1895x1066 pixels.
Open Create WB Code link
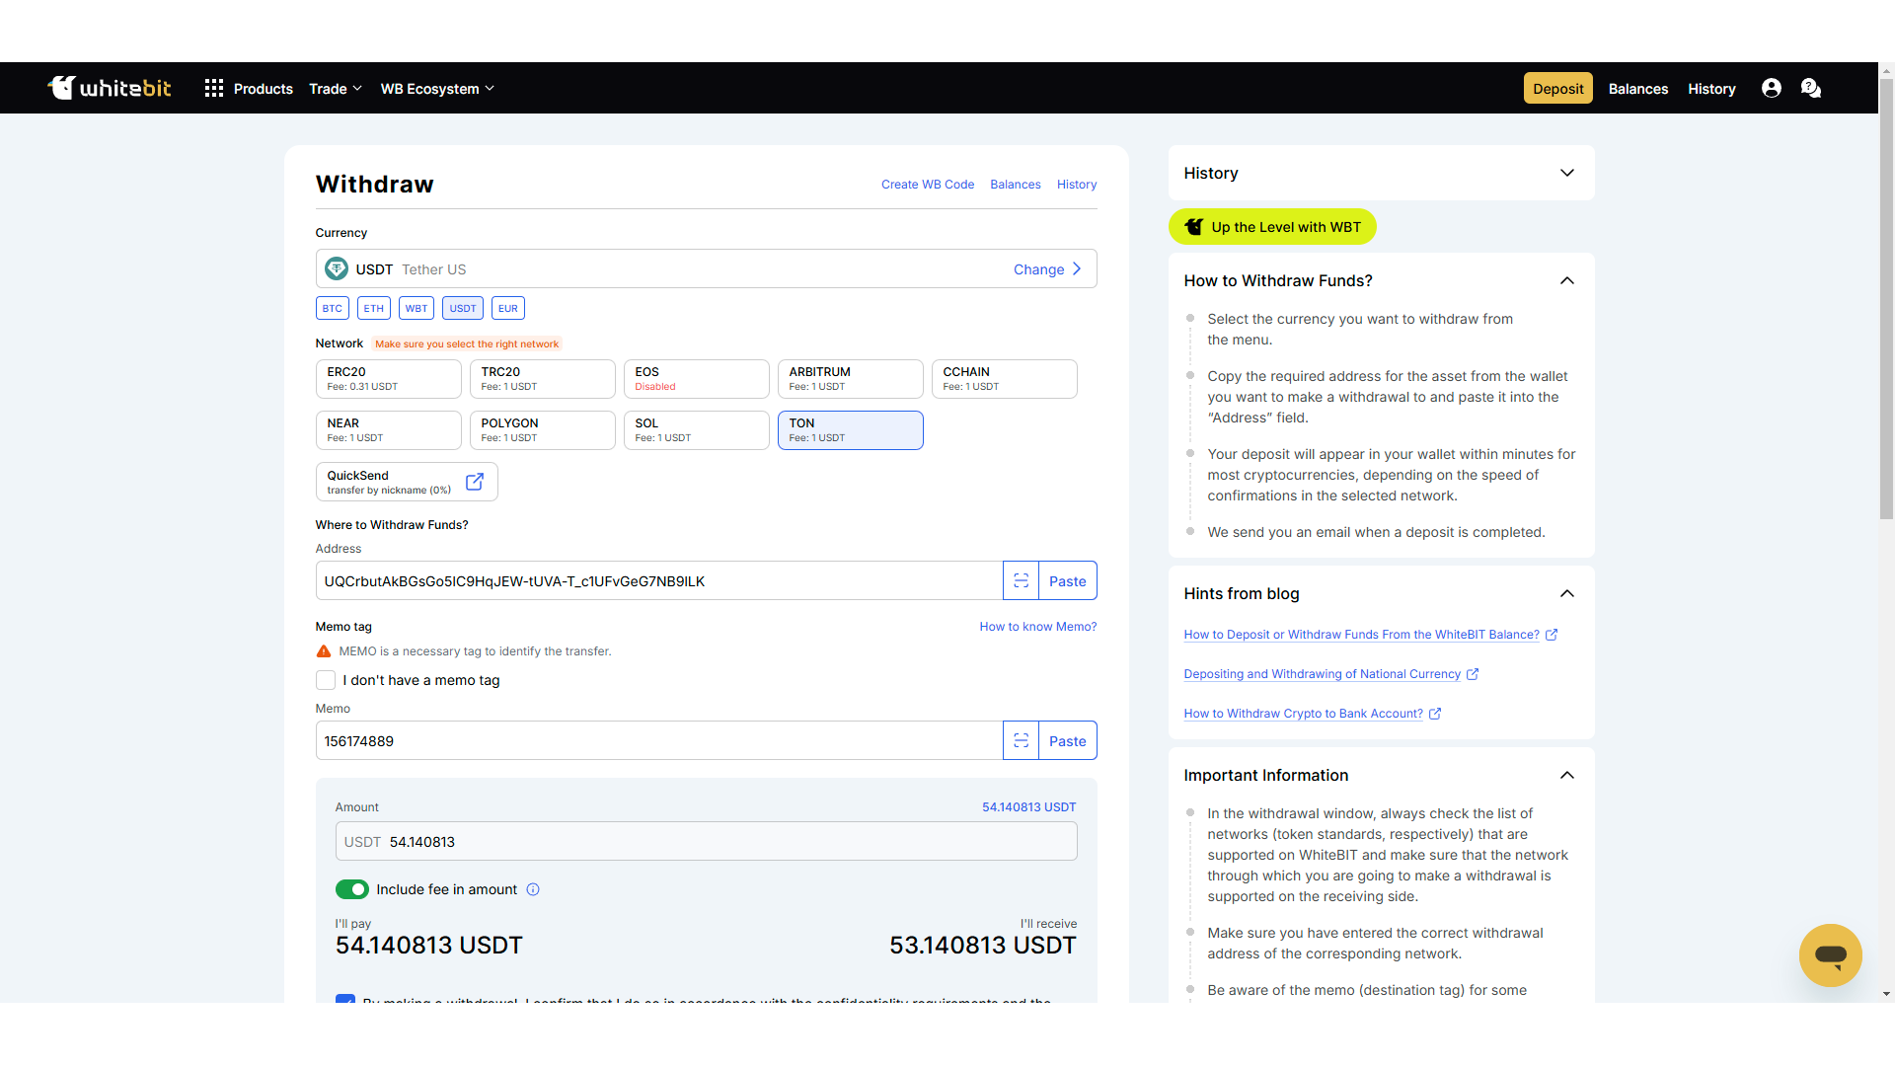click(928, 185)
